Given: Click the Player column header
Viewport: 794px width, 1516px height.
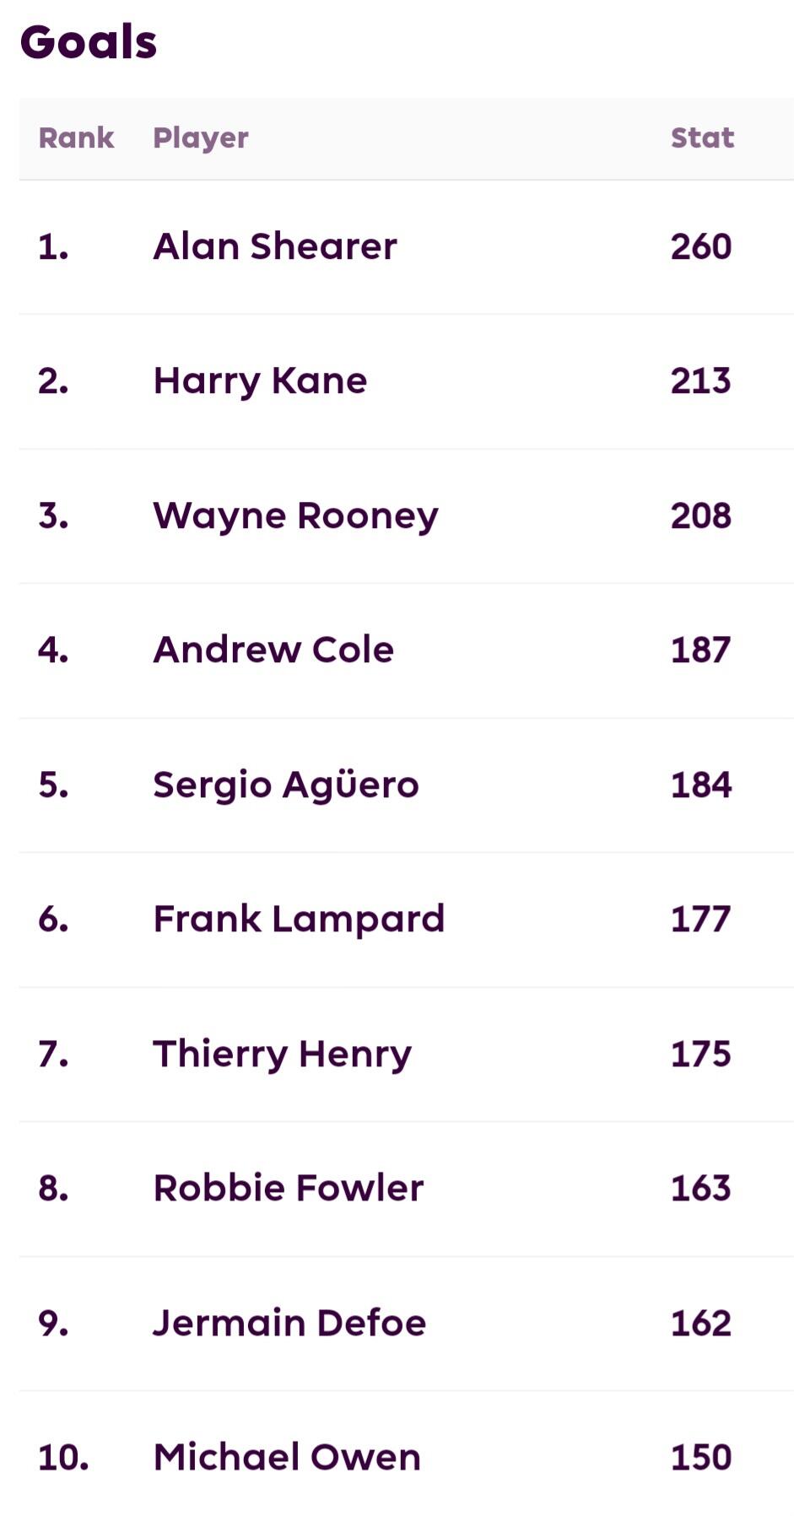Looking at the screenshot, I should tap(200, 138).
